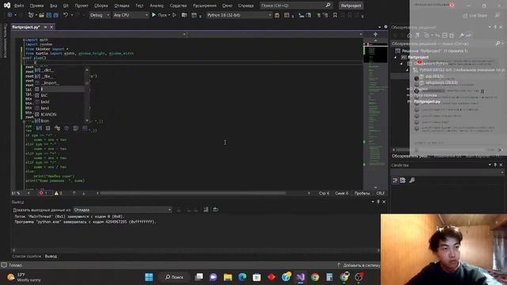The height and width of the screenshot is (285, 507).
Task: Click Добавить в систему source control button
Action: (x=359, y=265)
